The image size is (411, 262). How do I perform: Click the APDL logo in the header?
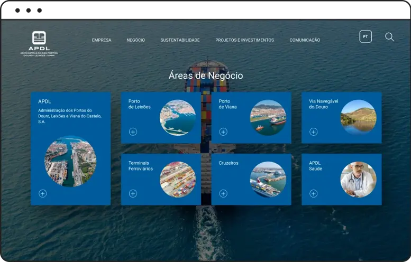(x=39, y=44)
